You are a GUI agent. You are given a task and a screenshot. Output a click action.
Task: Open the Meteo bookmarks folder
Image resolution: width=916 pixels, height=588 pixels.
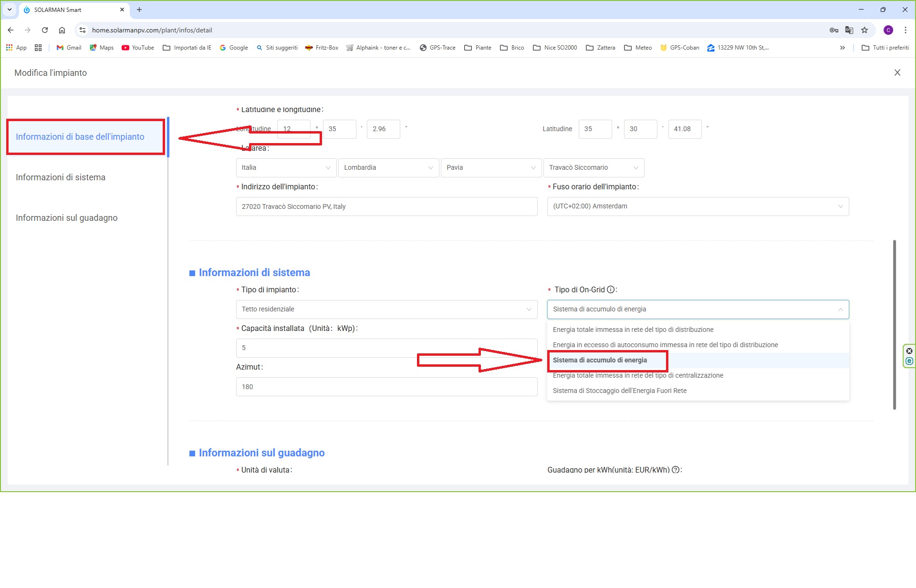(x=638, y=48)
